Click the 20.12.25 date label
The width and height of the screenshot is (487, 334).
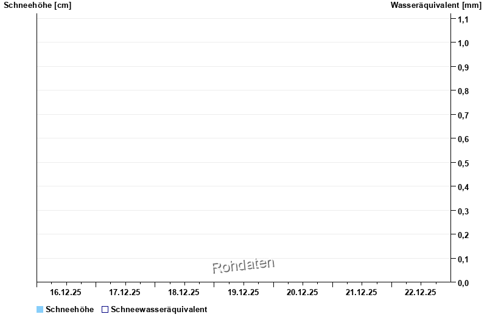[303, 292]
